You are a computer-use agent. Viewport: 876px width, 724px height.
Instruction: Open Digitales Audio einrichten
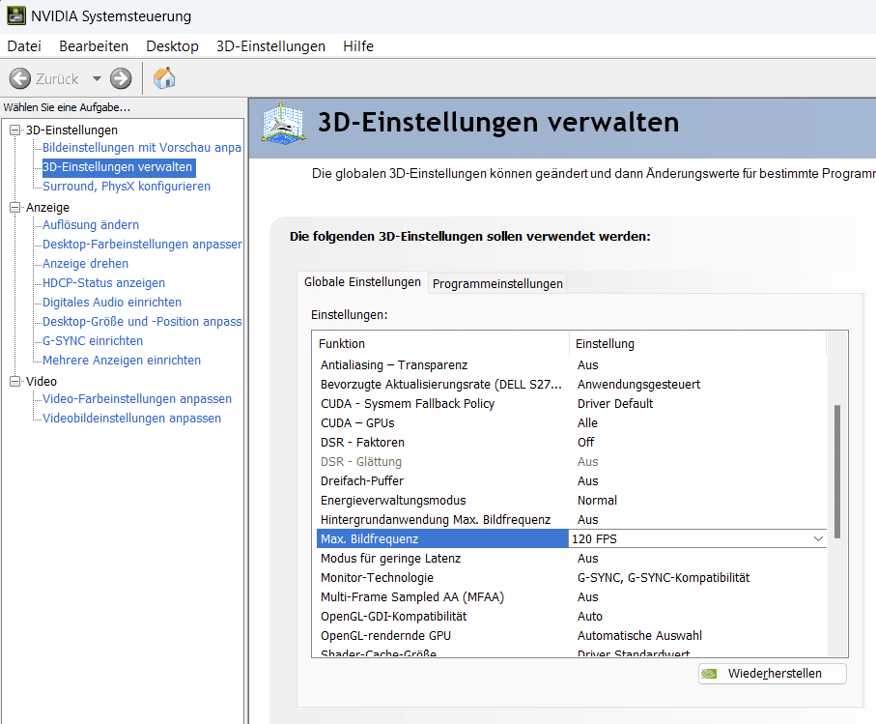click(112, 302)
